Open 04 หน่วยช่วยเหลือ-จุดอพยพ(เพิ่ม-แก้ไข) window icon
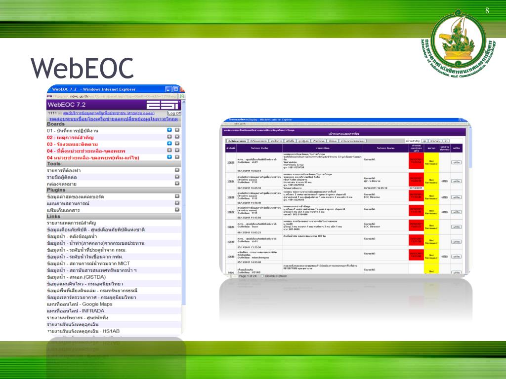 point(177,157)
